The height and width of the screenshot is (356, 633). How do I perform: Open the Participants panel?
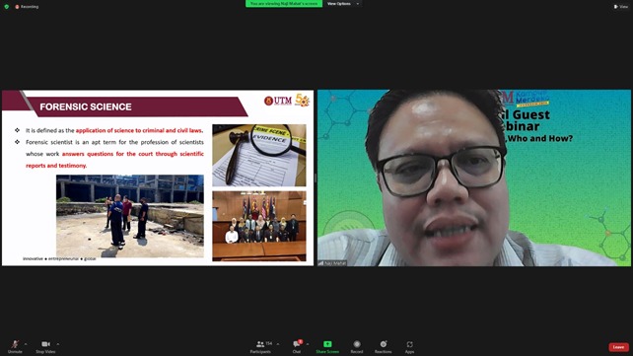[x=260, y=347]
